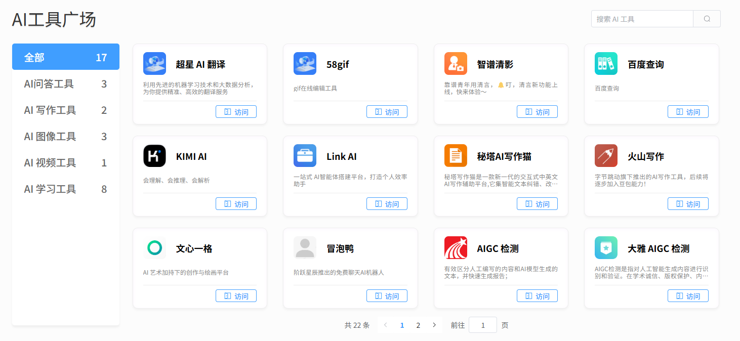
Task: Open the 大雅 AIGC 检测 star icon
Action: coord(606,247)
